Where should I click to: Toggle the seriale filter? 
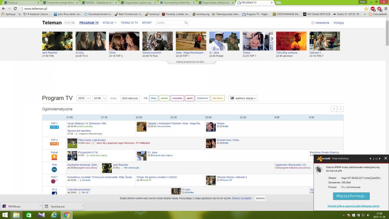pos(164,98)
